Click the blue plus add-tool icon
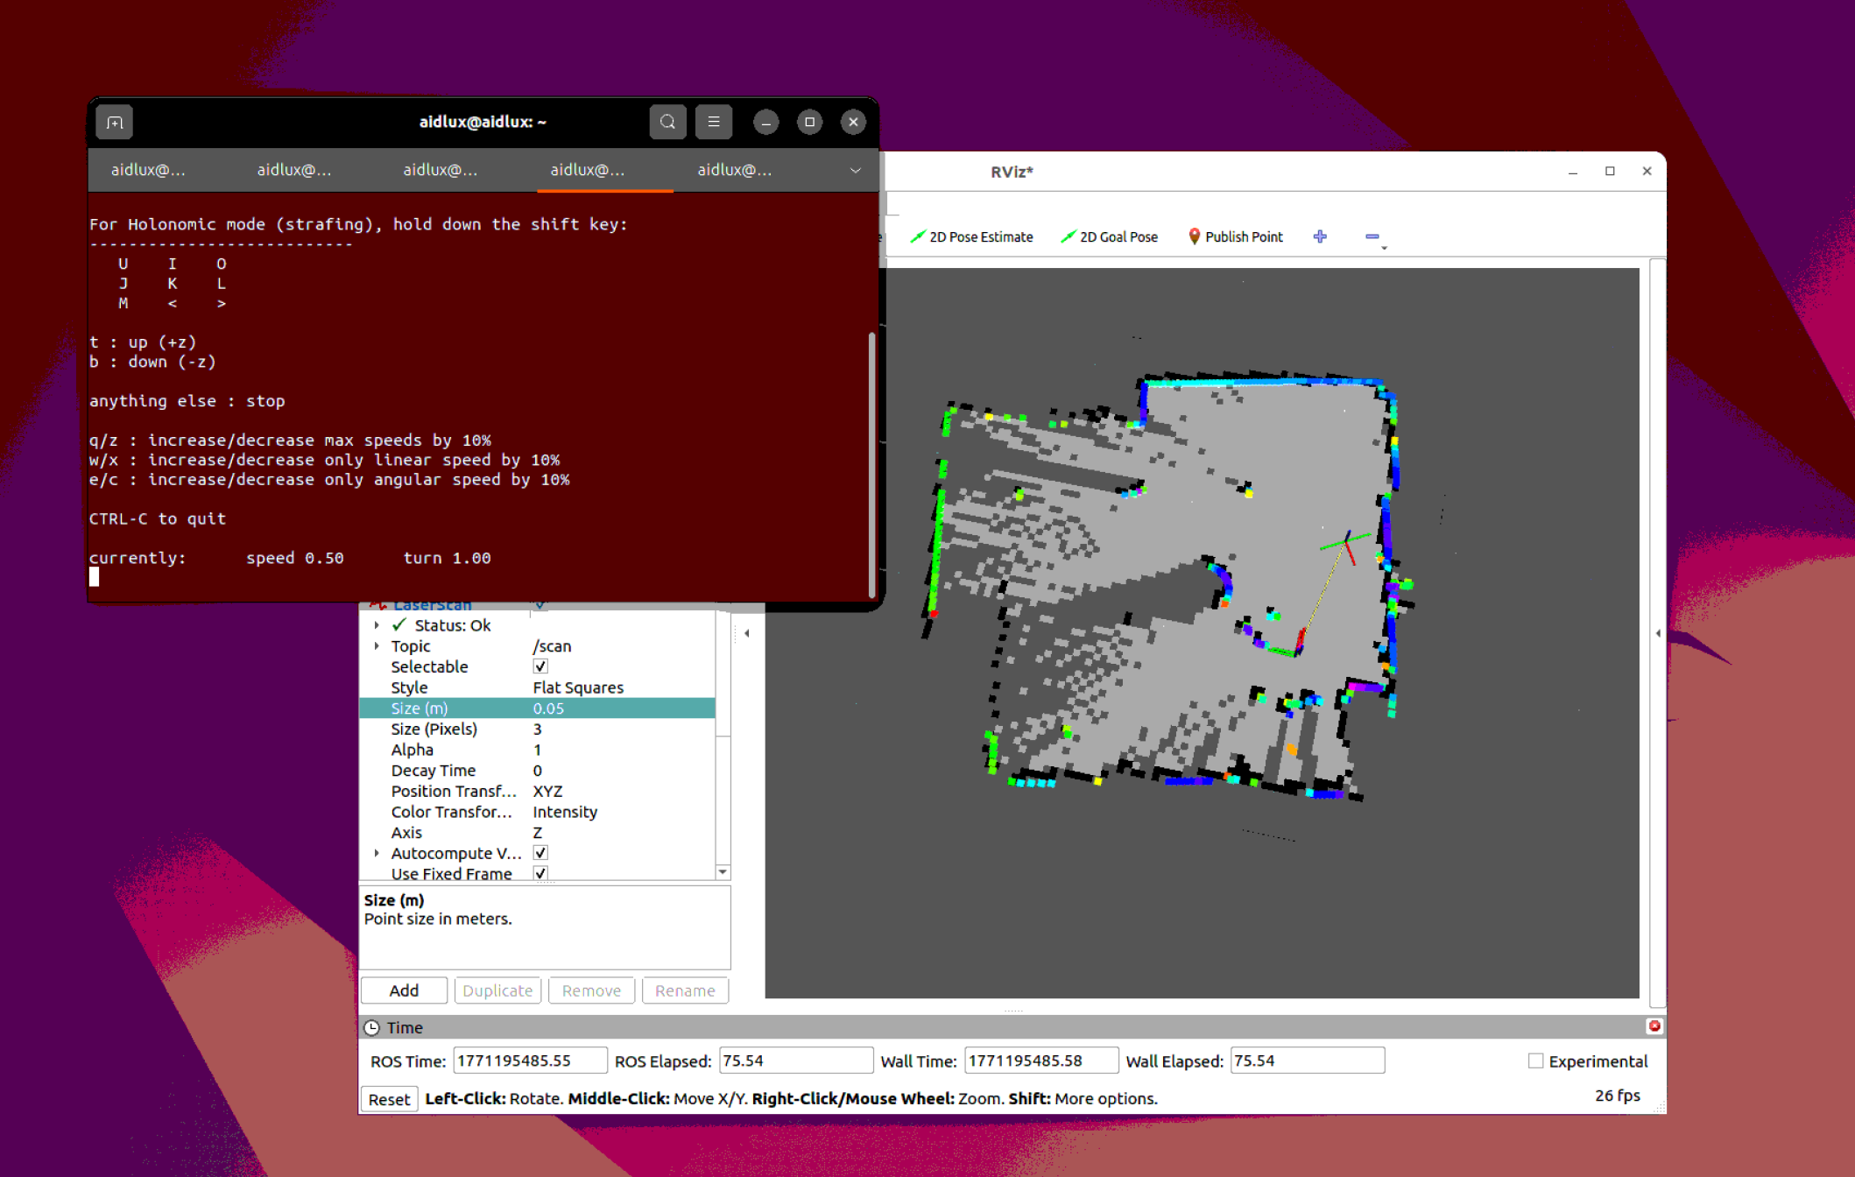1855x1177 pixels. click(x=1320, y=236)
